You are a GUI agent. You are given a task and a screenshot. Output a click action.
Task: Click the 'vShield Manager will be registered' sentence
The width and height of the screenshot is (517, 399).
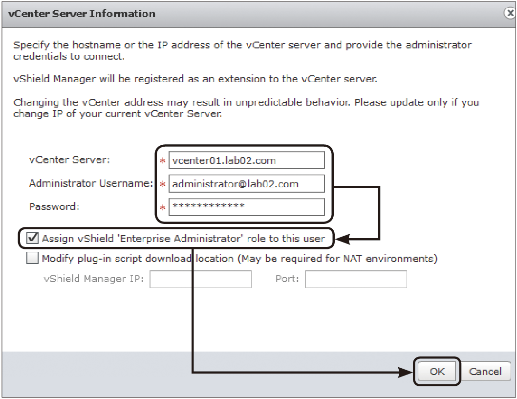[195, 79]
